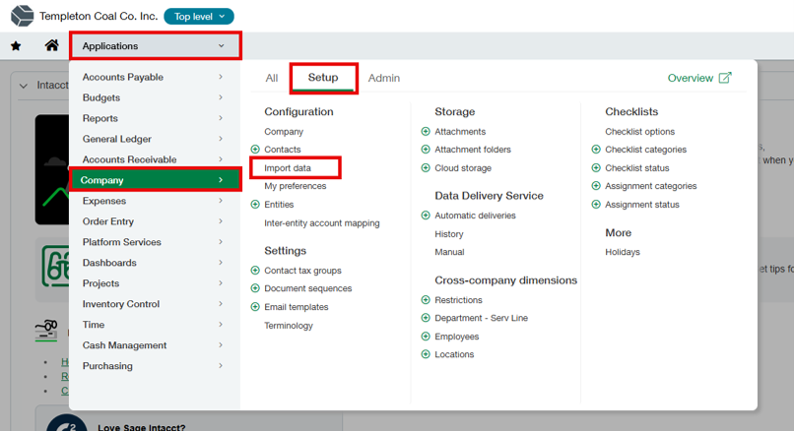794x431 pixels.
Task: Open the Projects menu item
Action: tap(155, 283)
